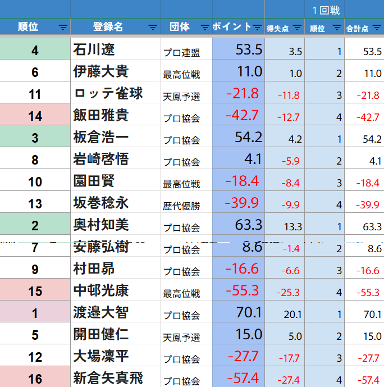Click 得失点 cell -25.3

pos(285,290)
